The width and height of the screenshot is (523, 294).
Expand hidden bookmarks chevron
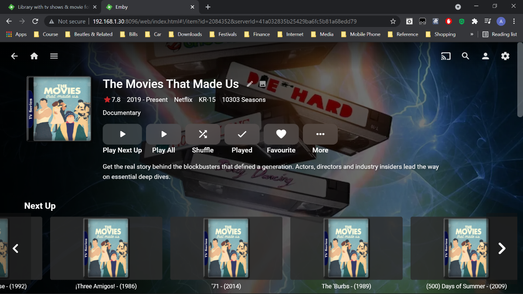472,34
